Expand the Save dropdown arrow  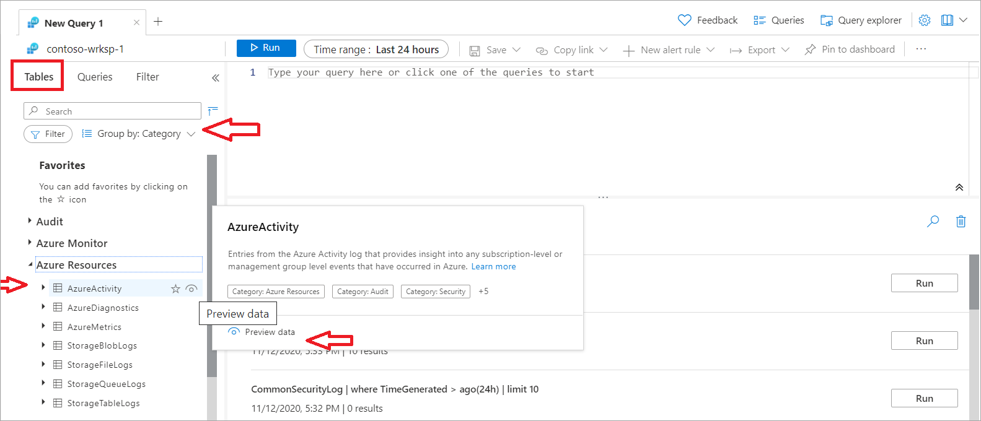pyautogui.click(x=516, y=50)
